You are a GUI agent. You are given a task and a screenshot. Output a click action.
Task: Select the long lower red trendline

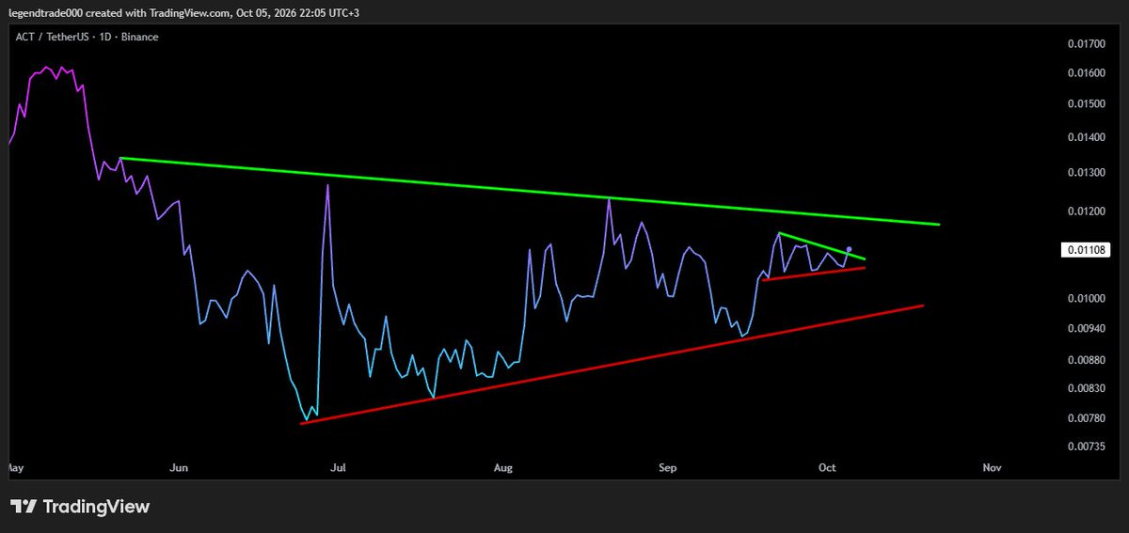[x=612, y=364]
